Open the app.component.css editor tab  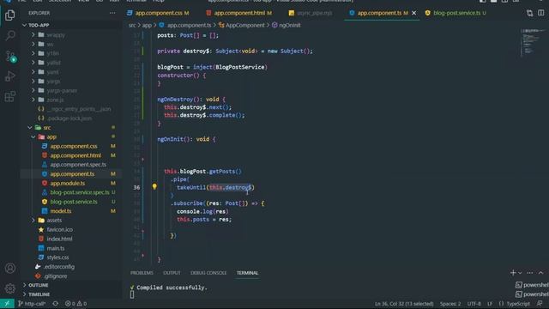(x=158, y=13)
